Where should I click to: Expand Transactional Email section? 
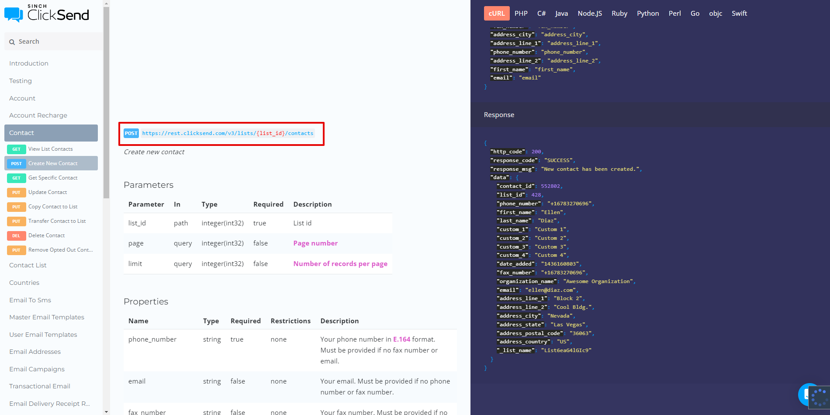click(40, 386)
